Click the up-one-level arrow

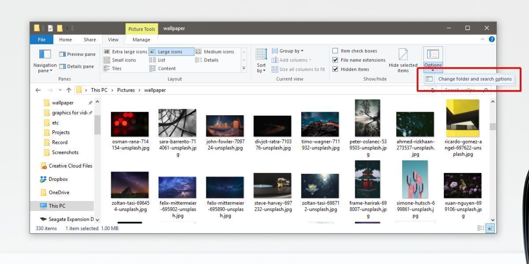[69, 90]
